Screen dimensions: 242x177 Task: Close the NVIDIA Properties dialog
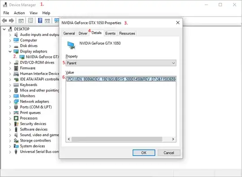[x=178, y=23]
